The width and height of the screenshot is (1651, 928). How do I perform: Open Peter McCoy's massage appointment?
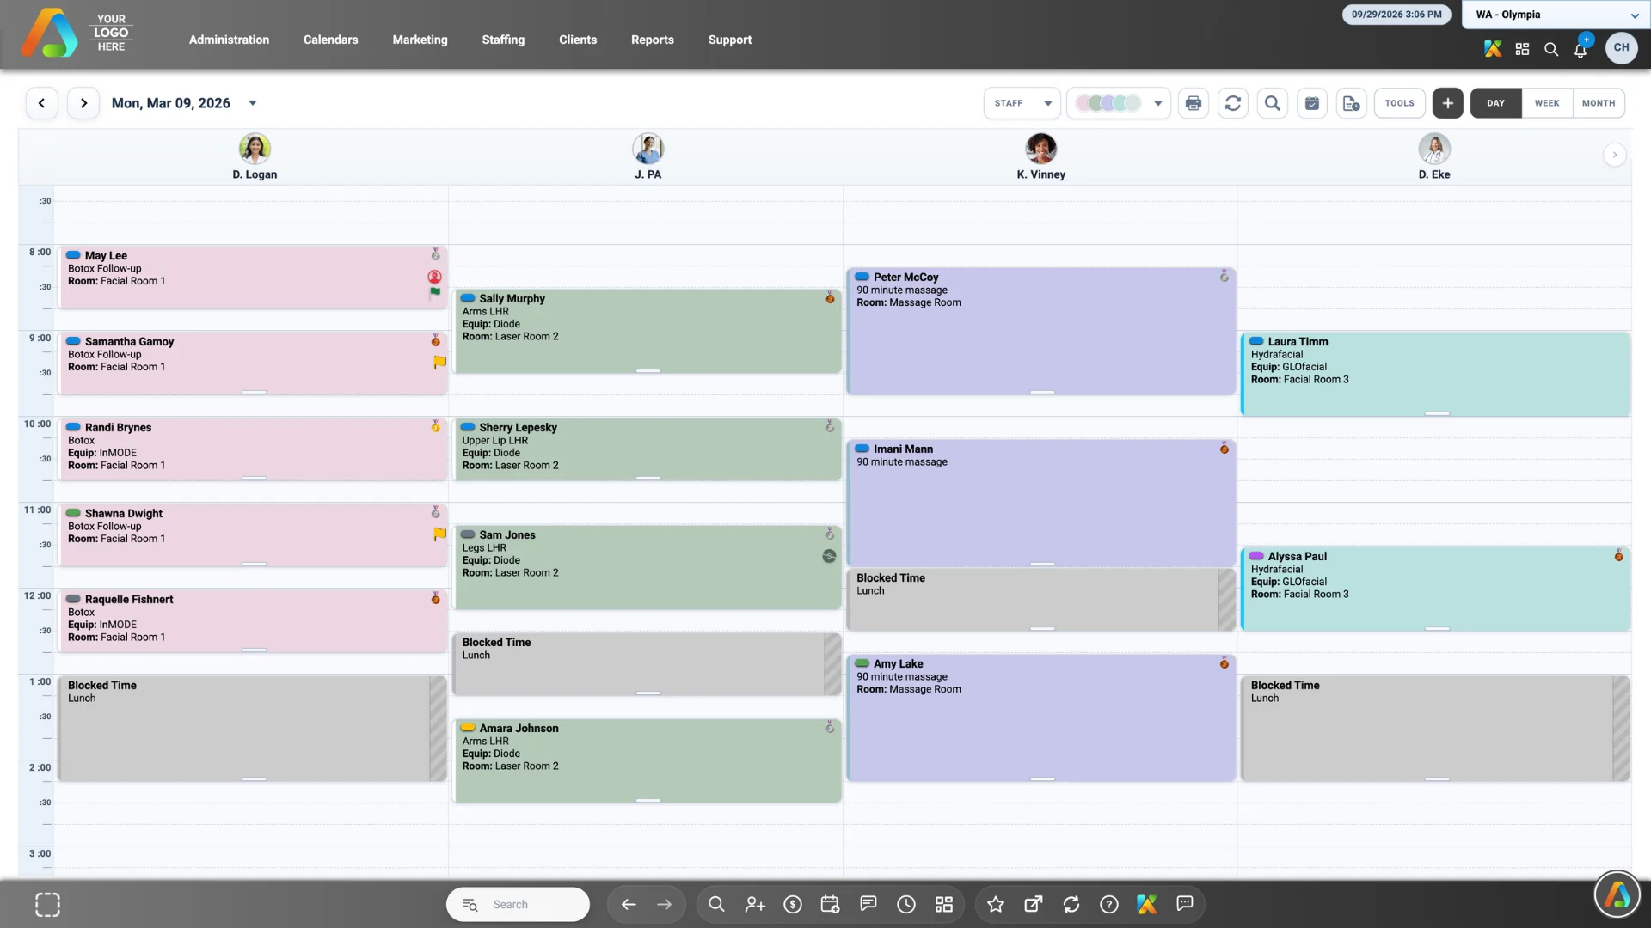pyautogui.click(x=1040, y=331)
